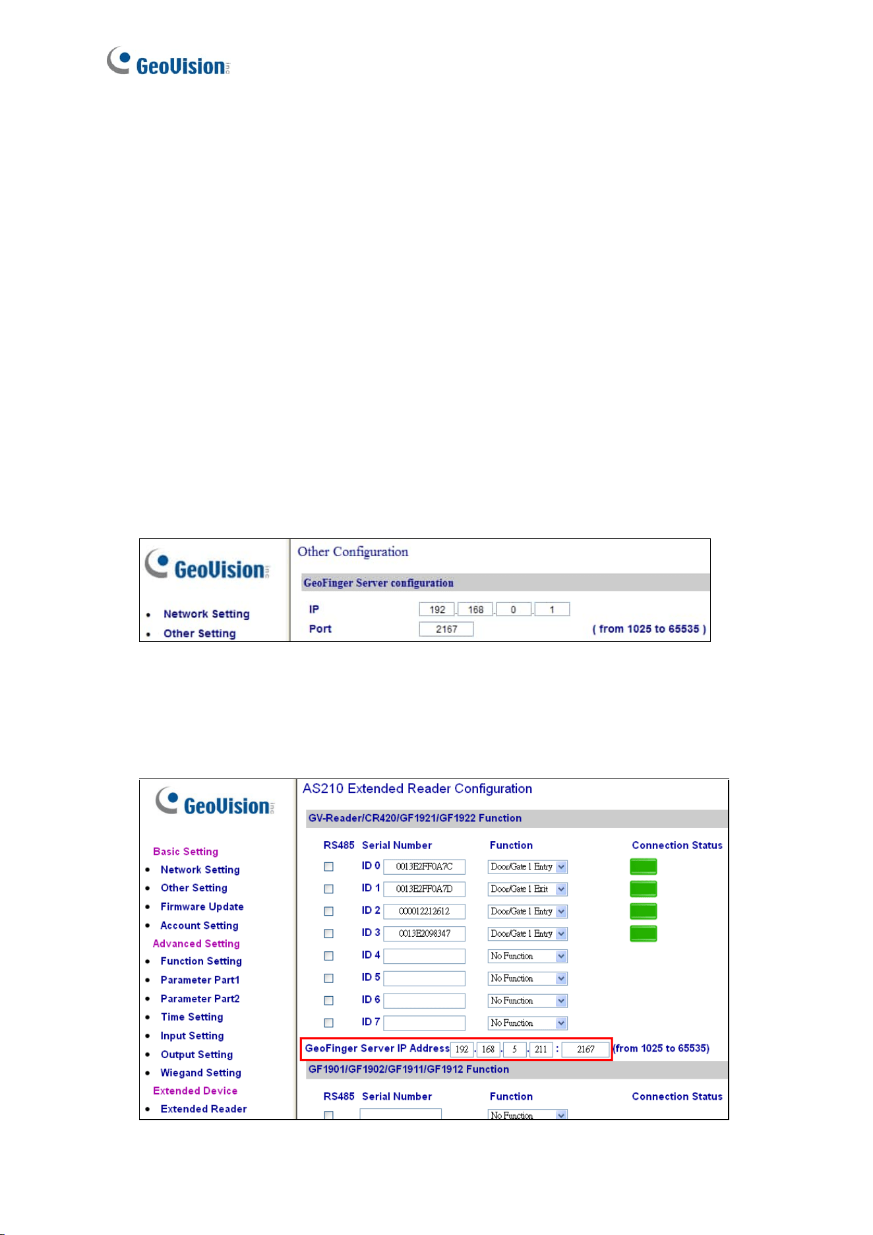Open the Firmware Update link

coord(202,906)
